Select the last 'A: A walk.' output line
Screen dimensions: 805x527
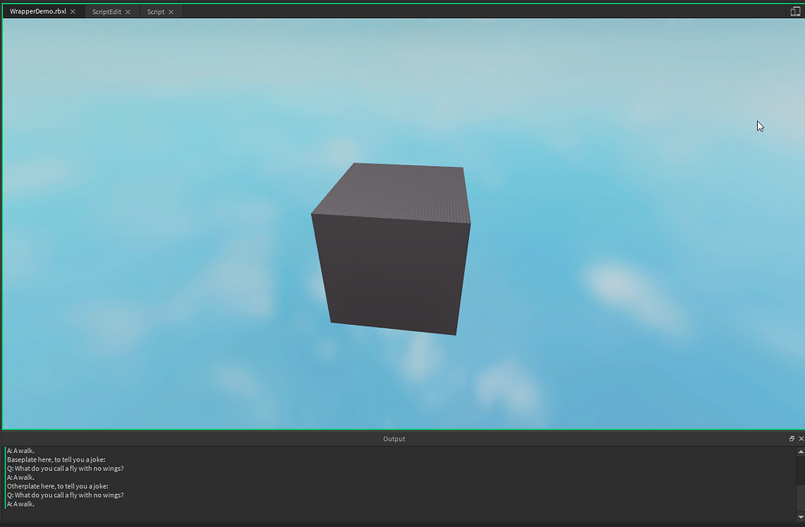(20, 504)
